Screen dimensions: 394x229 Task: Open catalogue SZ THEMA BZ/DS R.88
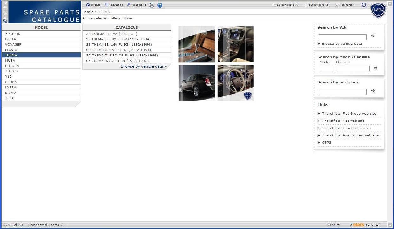[127, 61]
